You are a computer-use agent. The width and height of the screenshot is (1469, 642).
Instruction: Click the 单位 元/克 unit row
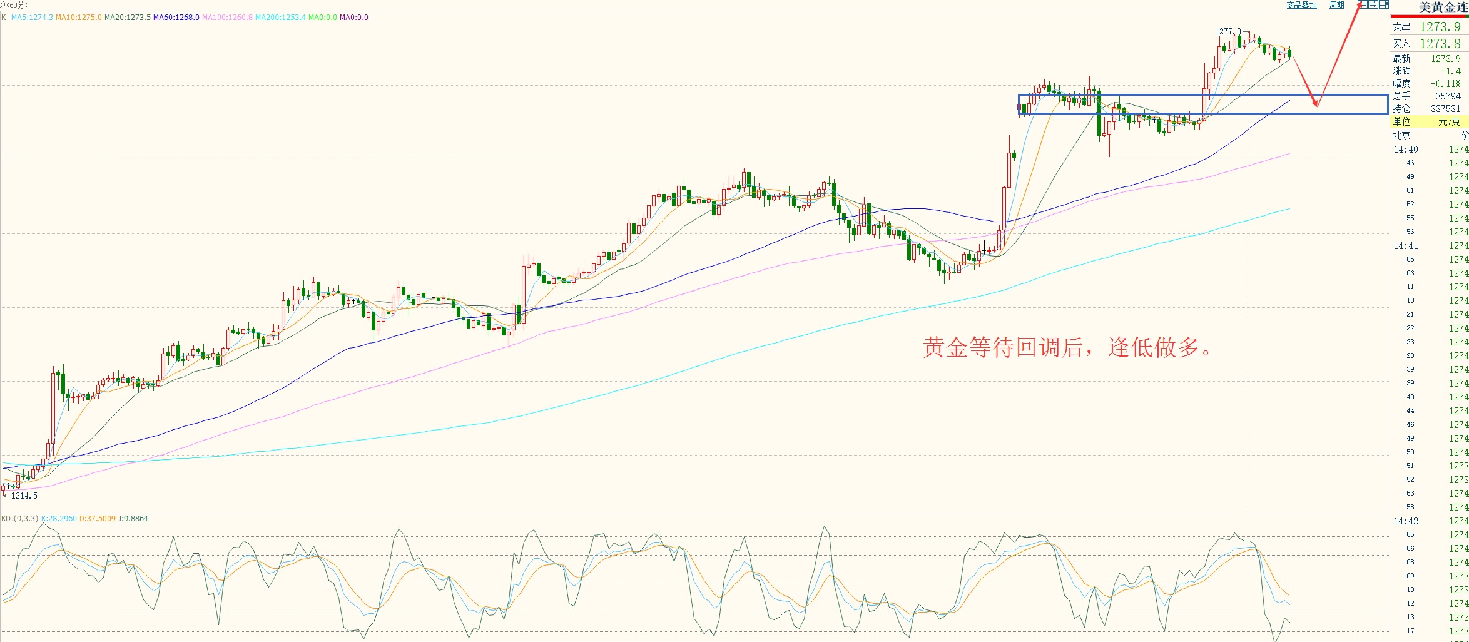pos(1429,121)
